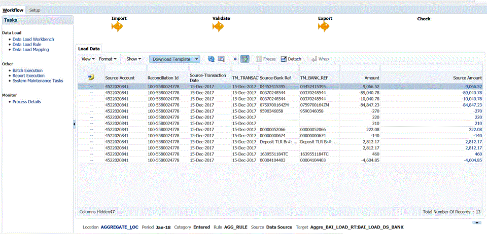This screenshot has width=487, height=234.
Task: Click the Validate fish icon
Action: (x=219, y=27)
